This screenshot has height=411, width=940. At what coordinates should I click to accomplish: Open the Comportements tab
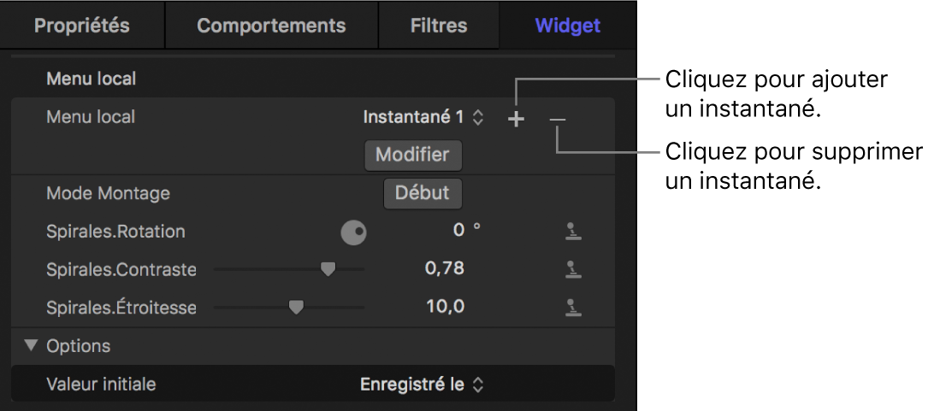[x=271, y=26]
